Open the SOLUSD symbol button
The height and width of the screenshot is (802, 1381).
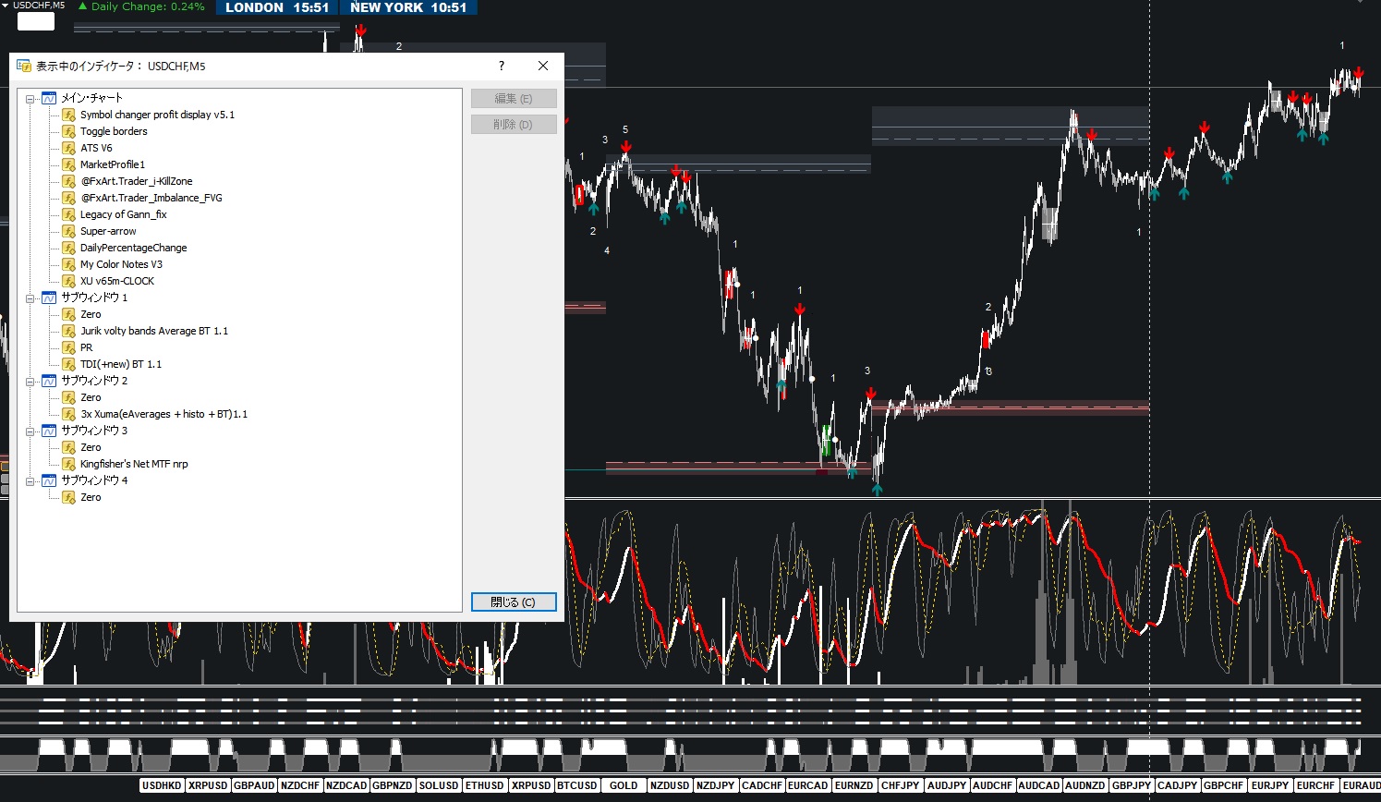point(439,785)
